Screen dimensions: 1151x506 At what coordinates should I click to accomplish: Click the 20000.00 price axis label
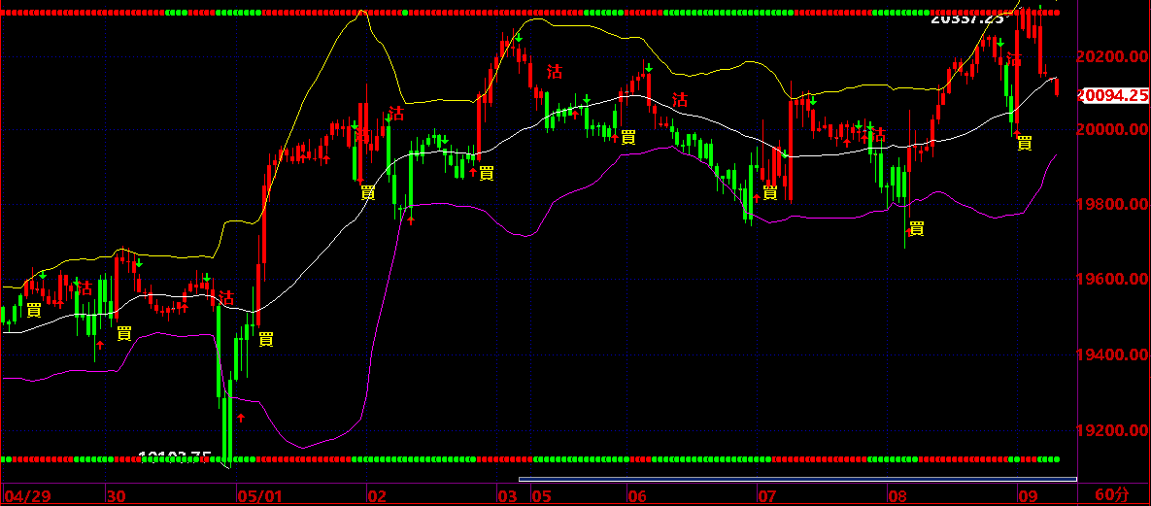pyautogui.click(x=1112, y=129)
